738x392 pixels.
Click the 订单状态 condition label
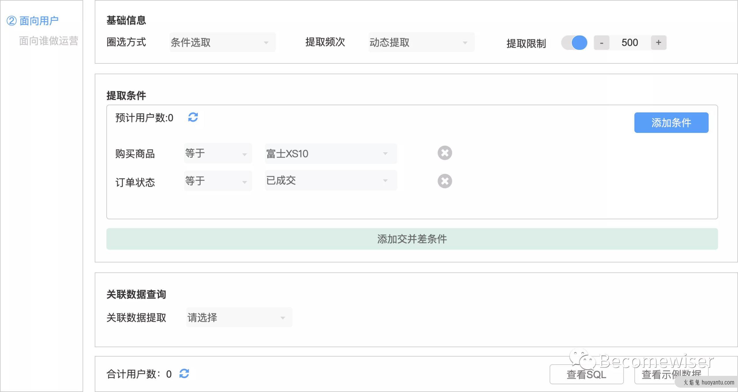tap(135, 182)
